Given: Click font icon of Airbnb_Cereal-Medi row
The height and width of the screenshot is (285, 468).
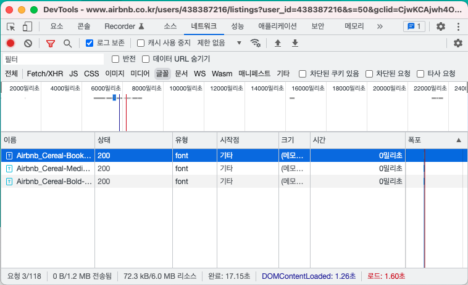Looking at the screenshot, I should (9, 169).
